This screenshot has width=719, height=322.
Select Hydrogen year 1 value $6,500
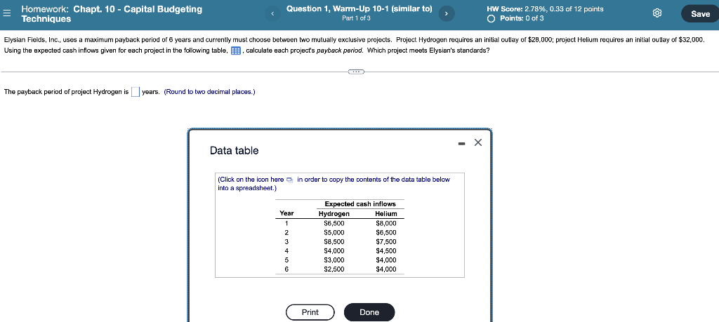[334, 224]
